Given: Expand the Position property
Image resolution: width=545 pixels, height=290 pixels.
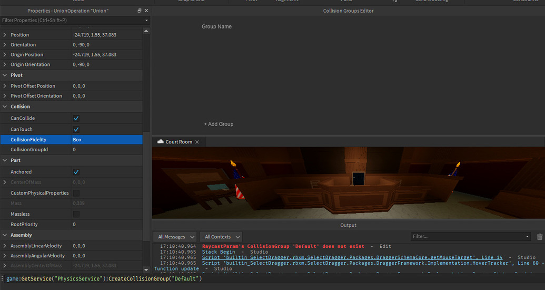Looking at the screenshot, I should [x=5, y=35].
